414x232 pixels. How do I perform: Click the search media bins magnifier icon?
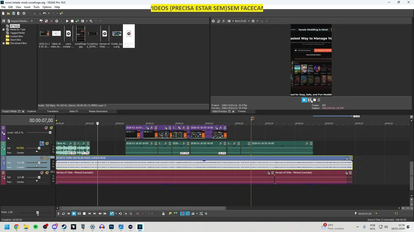(91, 21)
